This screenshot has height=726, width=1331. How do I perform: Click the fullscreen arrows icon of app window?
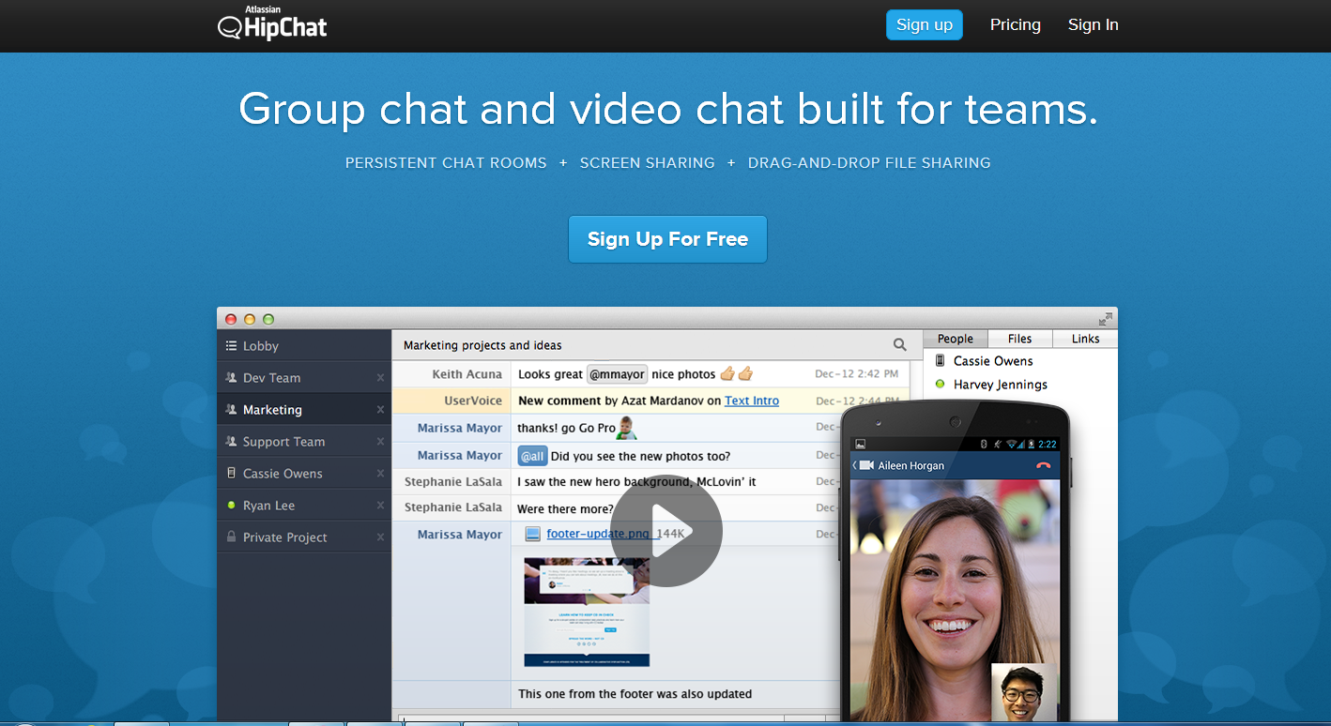(1106, 319)
